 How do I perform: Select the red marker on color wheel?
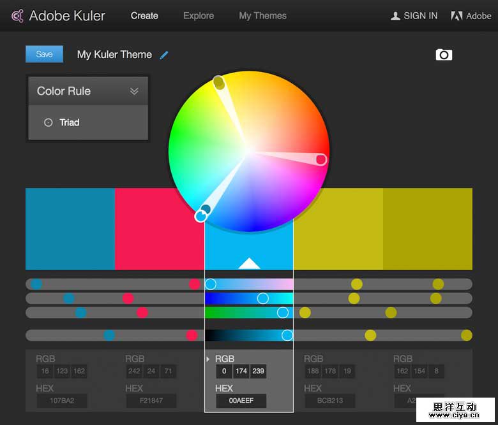click(321, 159)
